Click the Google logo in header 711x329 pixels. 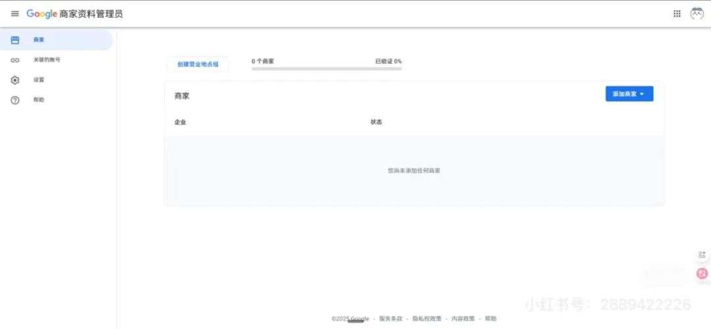pos(41,14)
